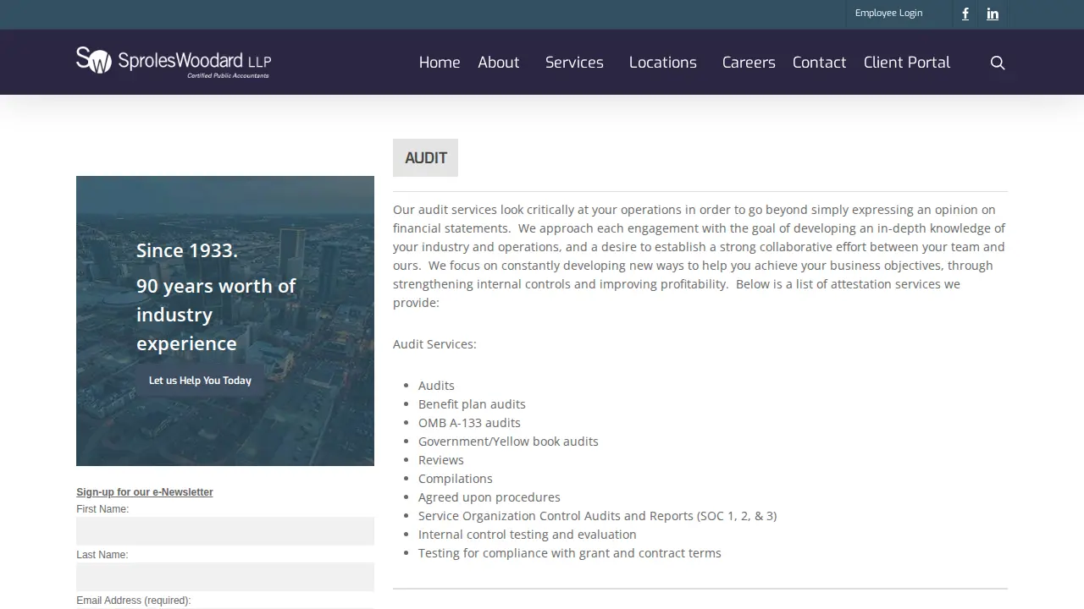Click the Testing for compliance item

point(570,553)
